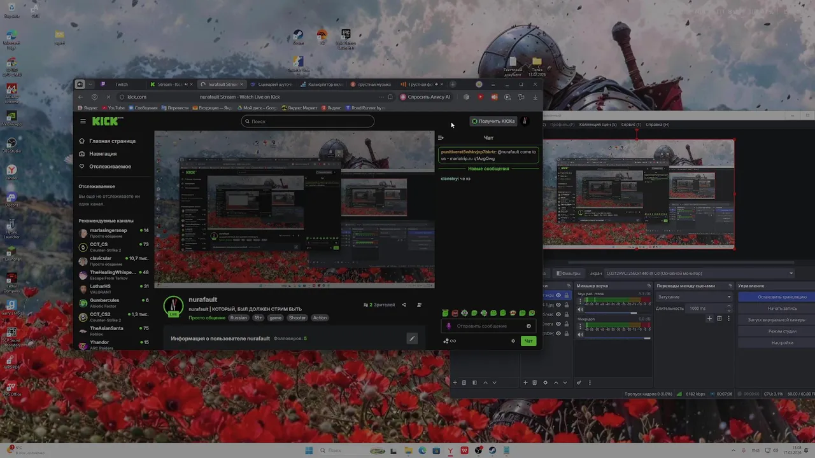
Task: Toggle follow button next to viewer count
Action: (419, 305)
